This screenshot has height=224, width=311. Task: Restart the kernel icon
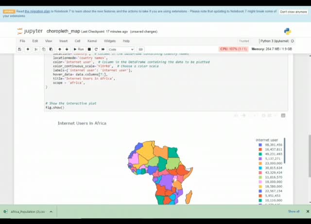(96, 49)
